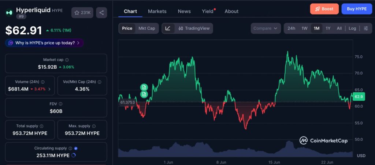
Task: Select the 1W time range
Action: [304, 28]
